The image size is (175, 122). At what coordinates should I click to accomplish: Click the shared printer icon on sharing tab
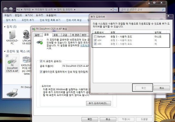pos(40,42)
